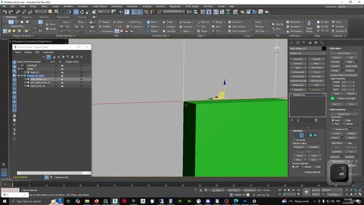Click the Rectangular Selection Region icon
The width and height of the screenshot is (364, 205).
tap(63, 12)
